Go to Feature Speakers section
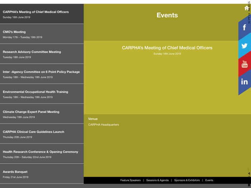251x188 pixels. pyautogui.click(x=131, y=180)
